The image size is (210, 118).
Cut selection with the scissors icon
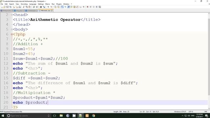tap(24, 7)
